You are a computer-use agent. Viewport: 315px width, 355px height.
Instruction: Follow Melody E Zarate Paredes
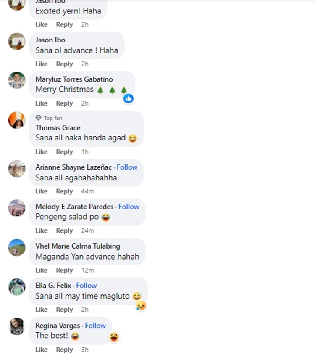[x=129, y=207]
